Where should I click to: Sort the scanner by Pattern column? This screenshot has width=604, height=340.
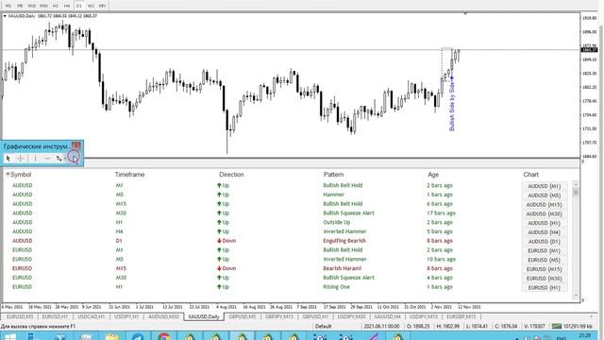coord(333,175)
